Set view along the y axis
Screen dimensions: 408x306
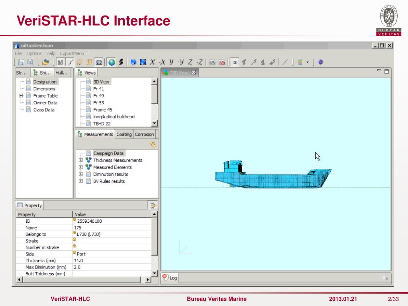point(171,62)
